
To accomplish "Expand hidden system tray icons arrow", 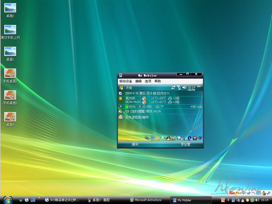I will 228,200.
